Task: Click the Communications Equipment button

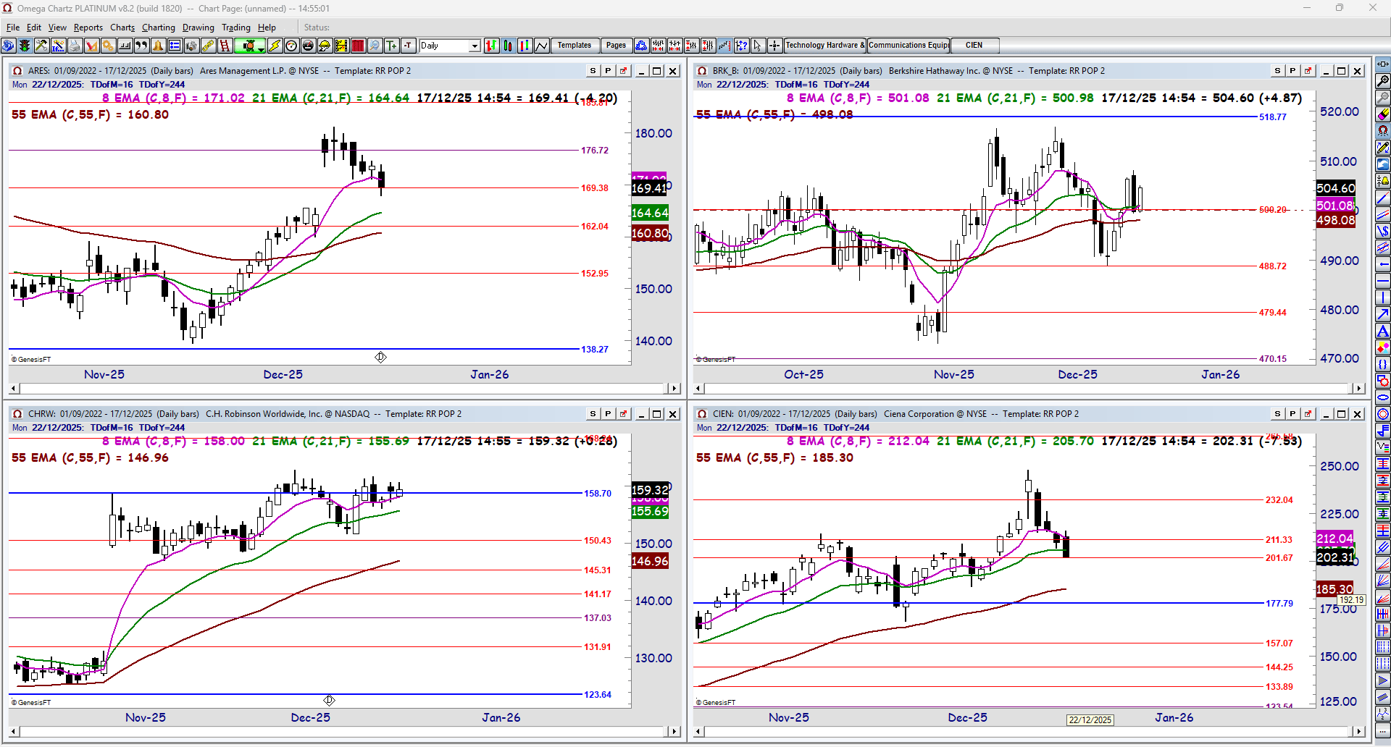Action: (x=908, y=46)
